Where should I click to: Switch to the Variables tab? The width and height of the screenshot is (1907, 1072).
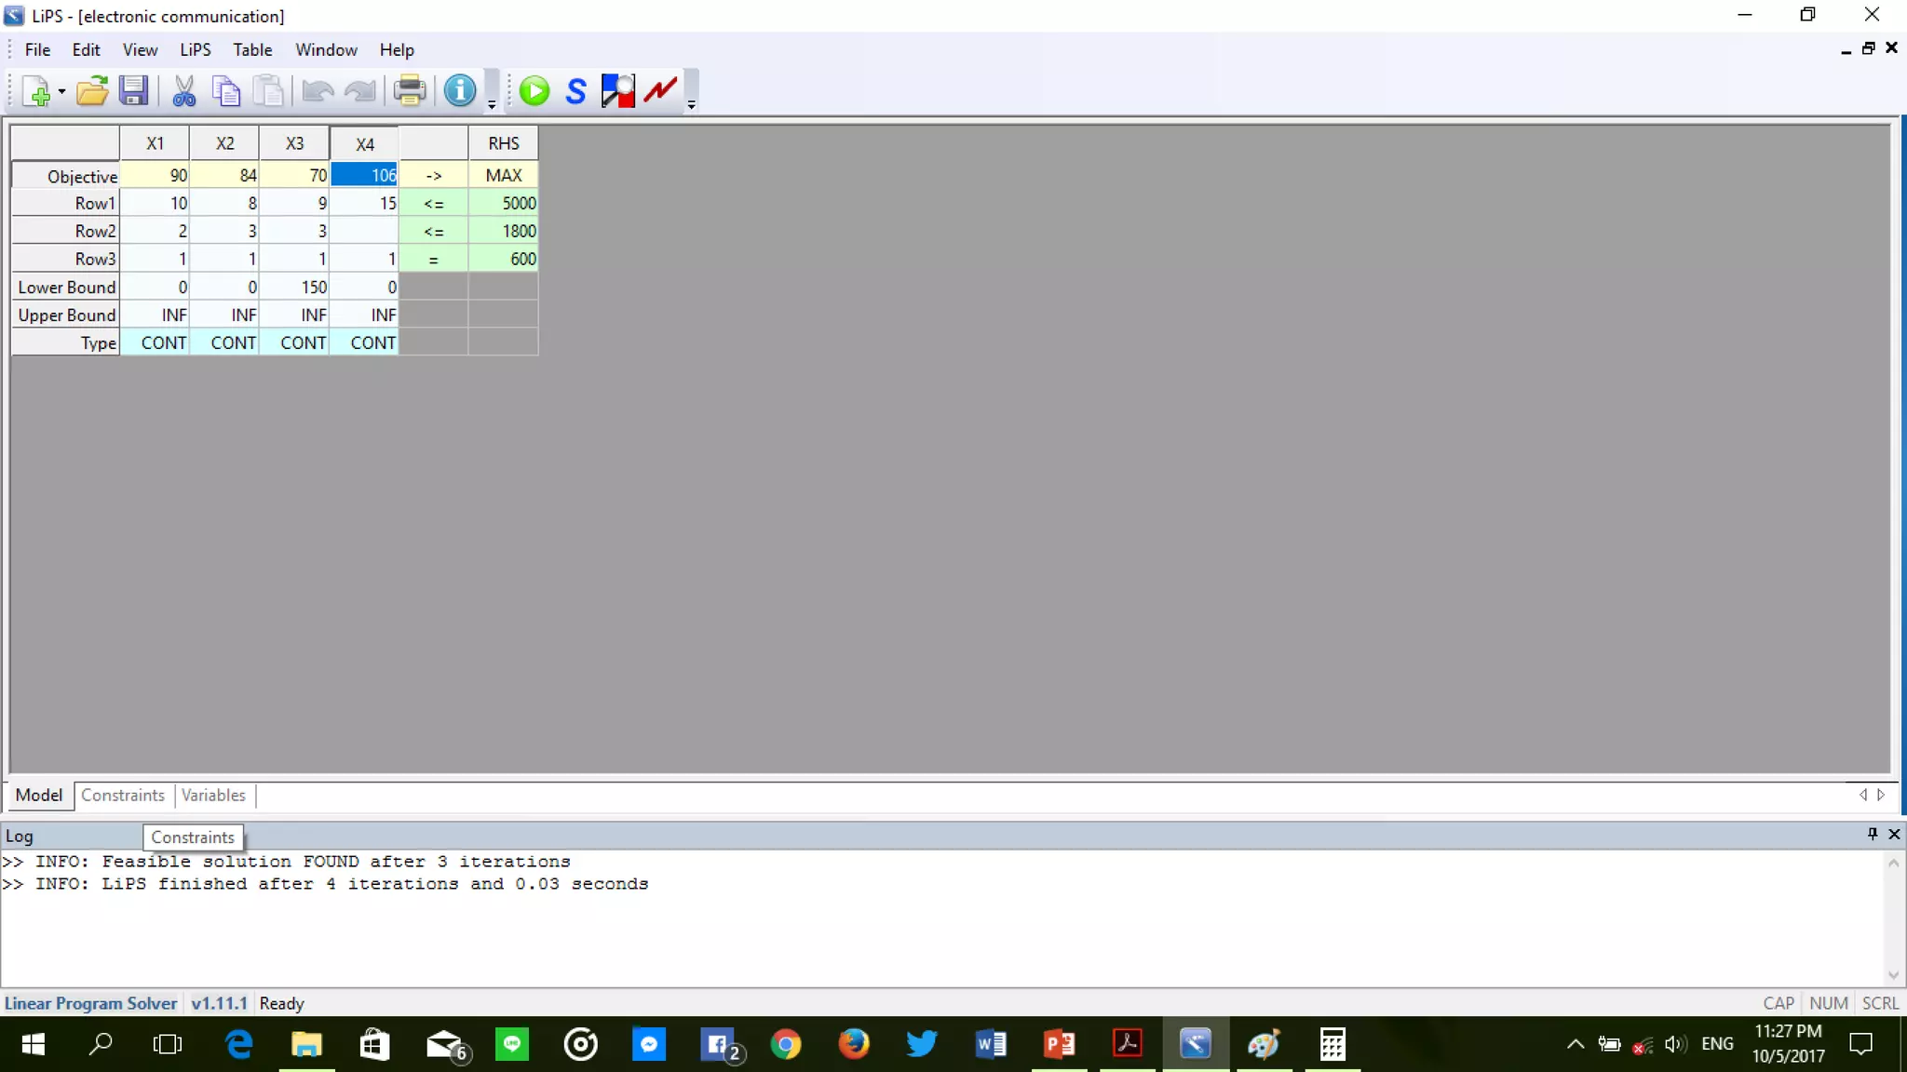point(213,796)
